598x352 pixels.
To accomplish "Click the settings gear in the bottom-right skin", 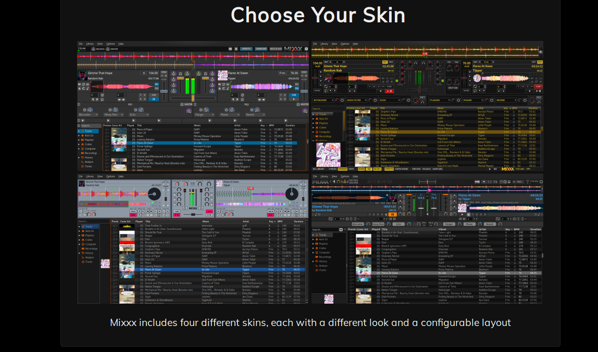I will [x=541, y=182].
